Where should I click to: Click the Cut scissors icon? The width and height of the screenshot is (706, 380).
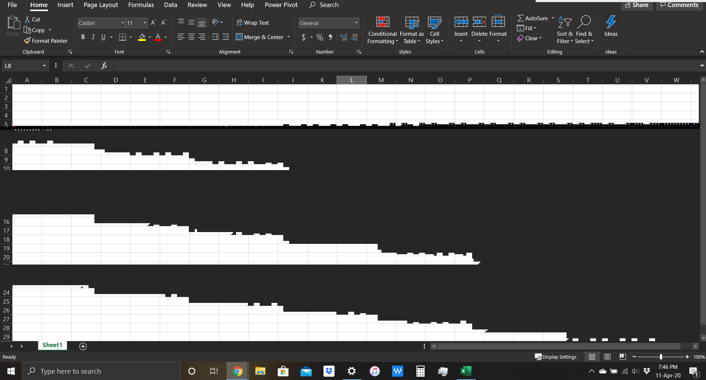click(x=27, y=19)
